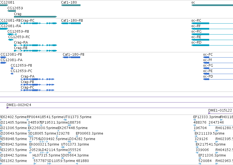Screen dimensions: 233x165
Task: Click EST UT01373.5prime label
Action: pyautogui.click(x=77, y=117)
